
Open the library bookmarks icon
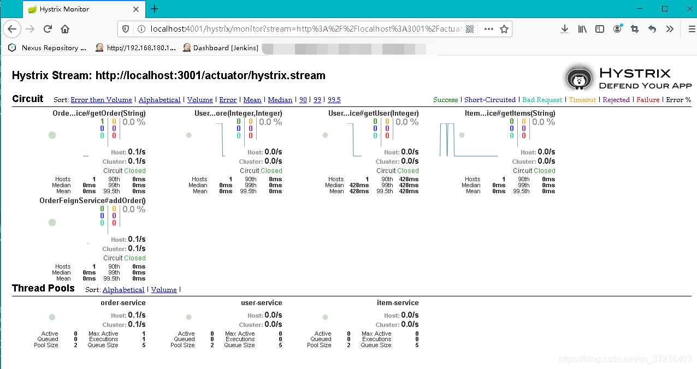582,29
